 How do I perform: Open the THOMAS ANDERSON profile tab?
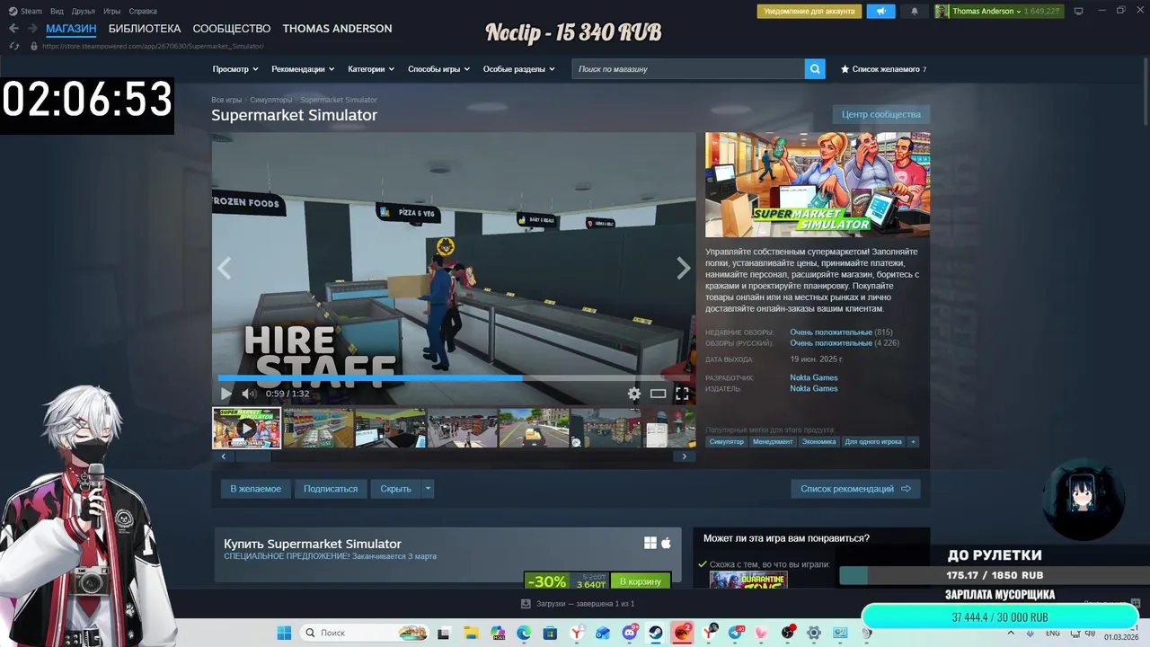click(x=337, y=29)
